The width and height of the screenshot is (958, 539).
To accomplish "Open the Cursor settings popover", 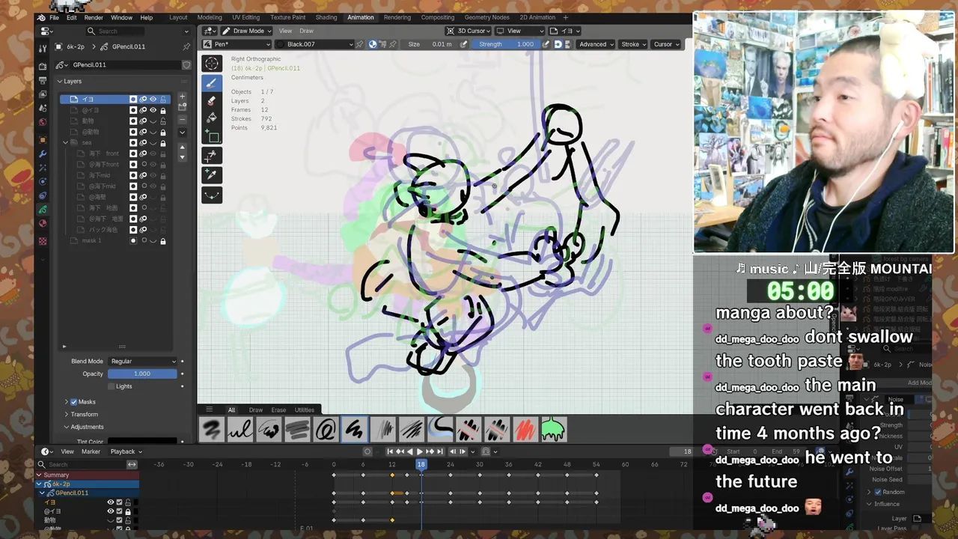I will click(x=665, y=44).
